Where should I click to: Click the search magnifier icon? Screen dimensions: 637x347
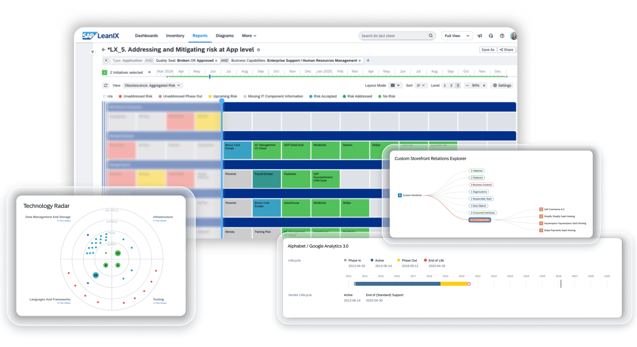click(431, 36)
